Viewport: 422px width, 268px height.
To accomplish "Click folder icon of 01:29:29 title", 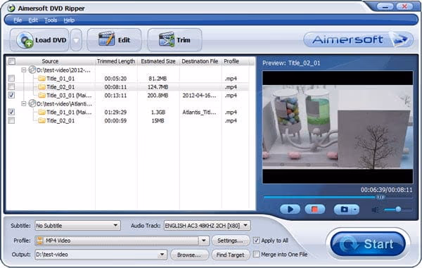I will point(41,113).
